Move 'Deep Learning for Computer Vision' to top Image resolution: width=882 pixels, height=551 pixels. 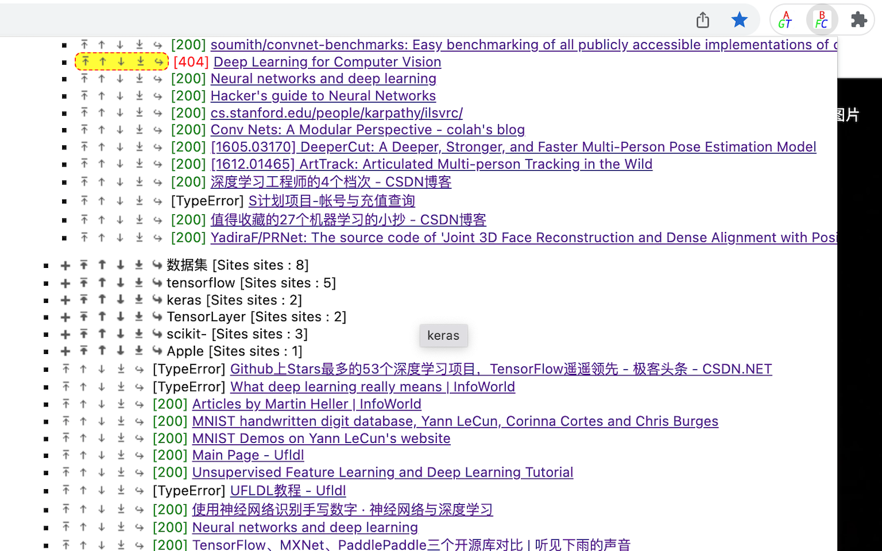[x=85, y=62]
